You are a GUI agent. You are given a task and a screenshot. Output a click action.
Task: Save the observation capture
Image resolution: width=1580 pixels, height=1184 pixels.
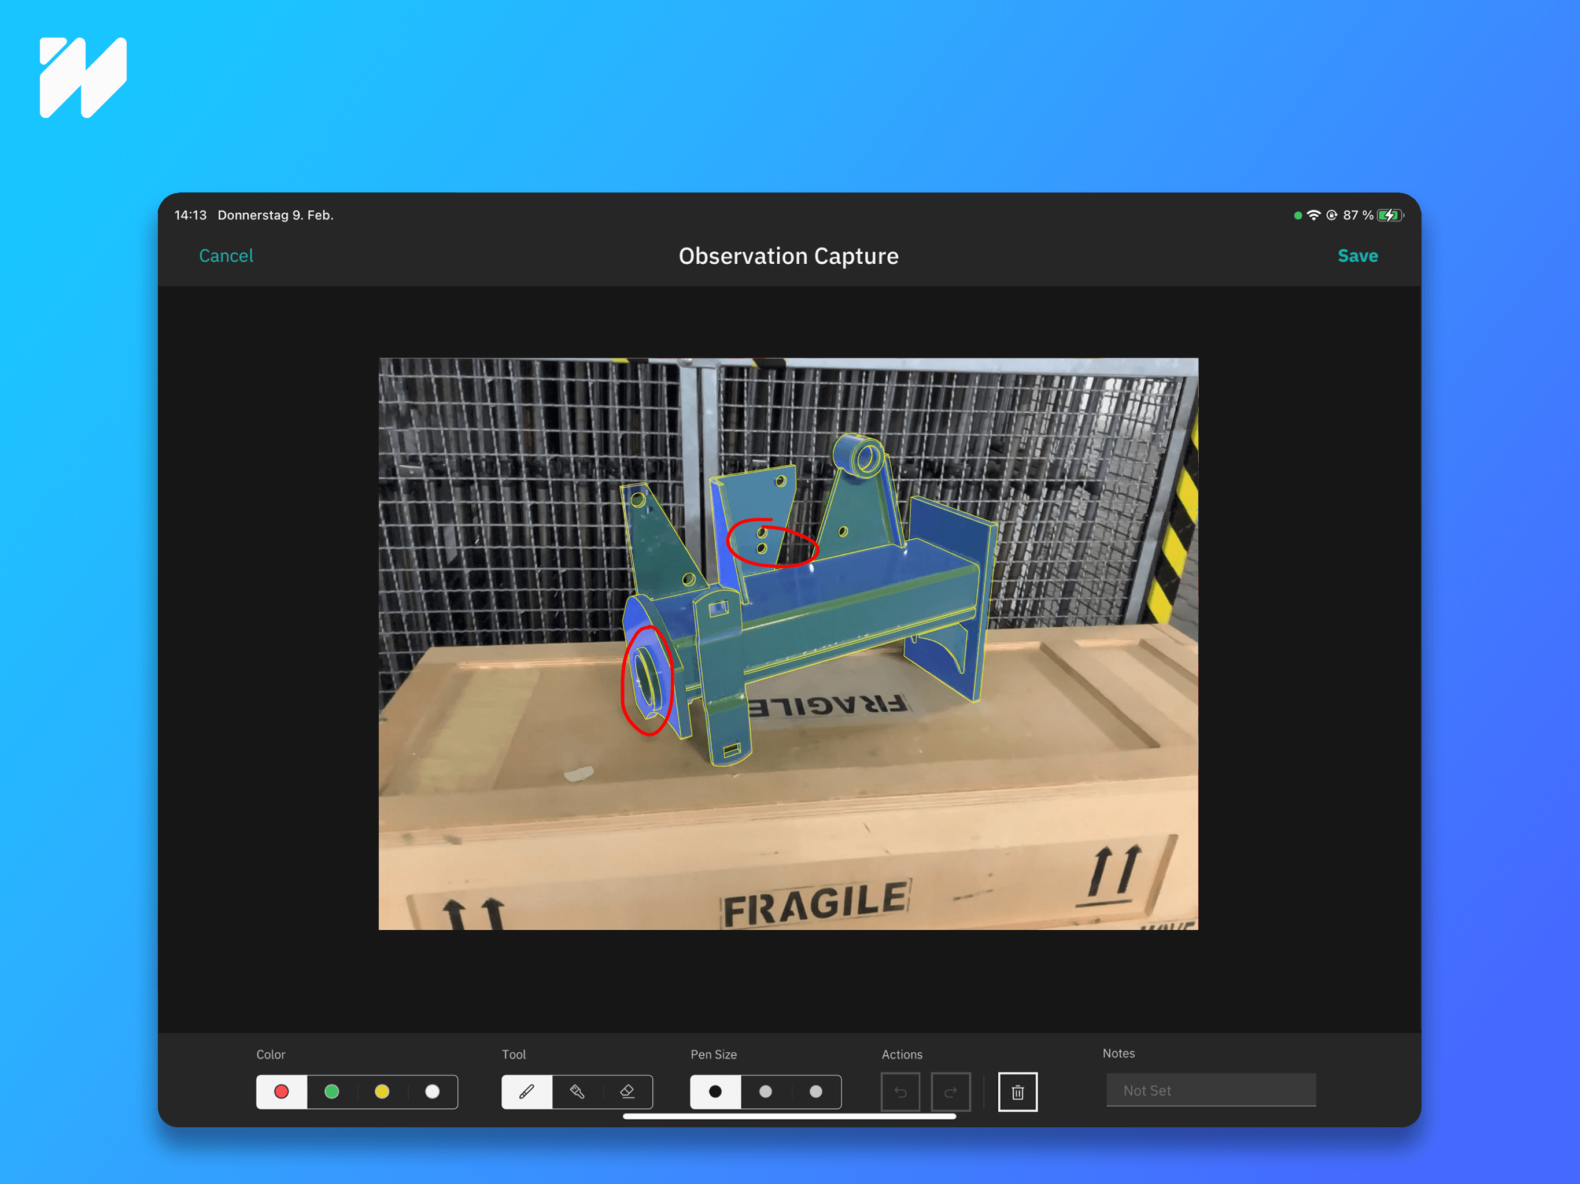[1357, 256]
